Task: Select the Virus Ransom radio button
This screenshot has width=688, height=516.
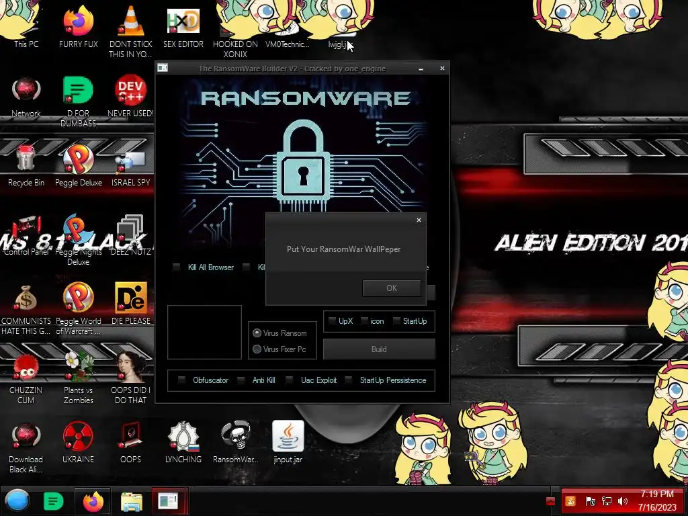Action: coord(257,333)
